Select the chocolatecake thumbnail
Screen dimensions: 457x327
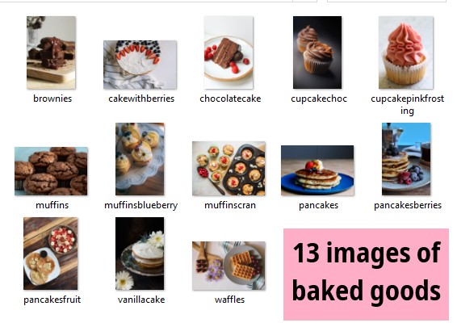tap(228, 52)
